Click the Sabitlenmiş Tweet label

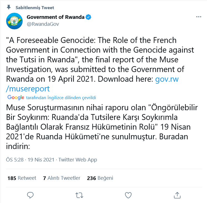pyautogui.click(x=35, y=8)
